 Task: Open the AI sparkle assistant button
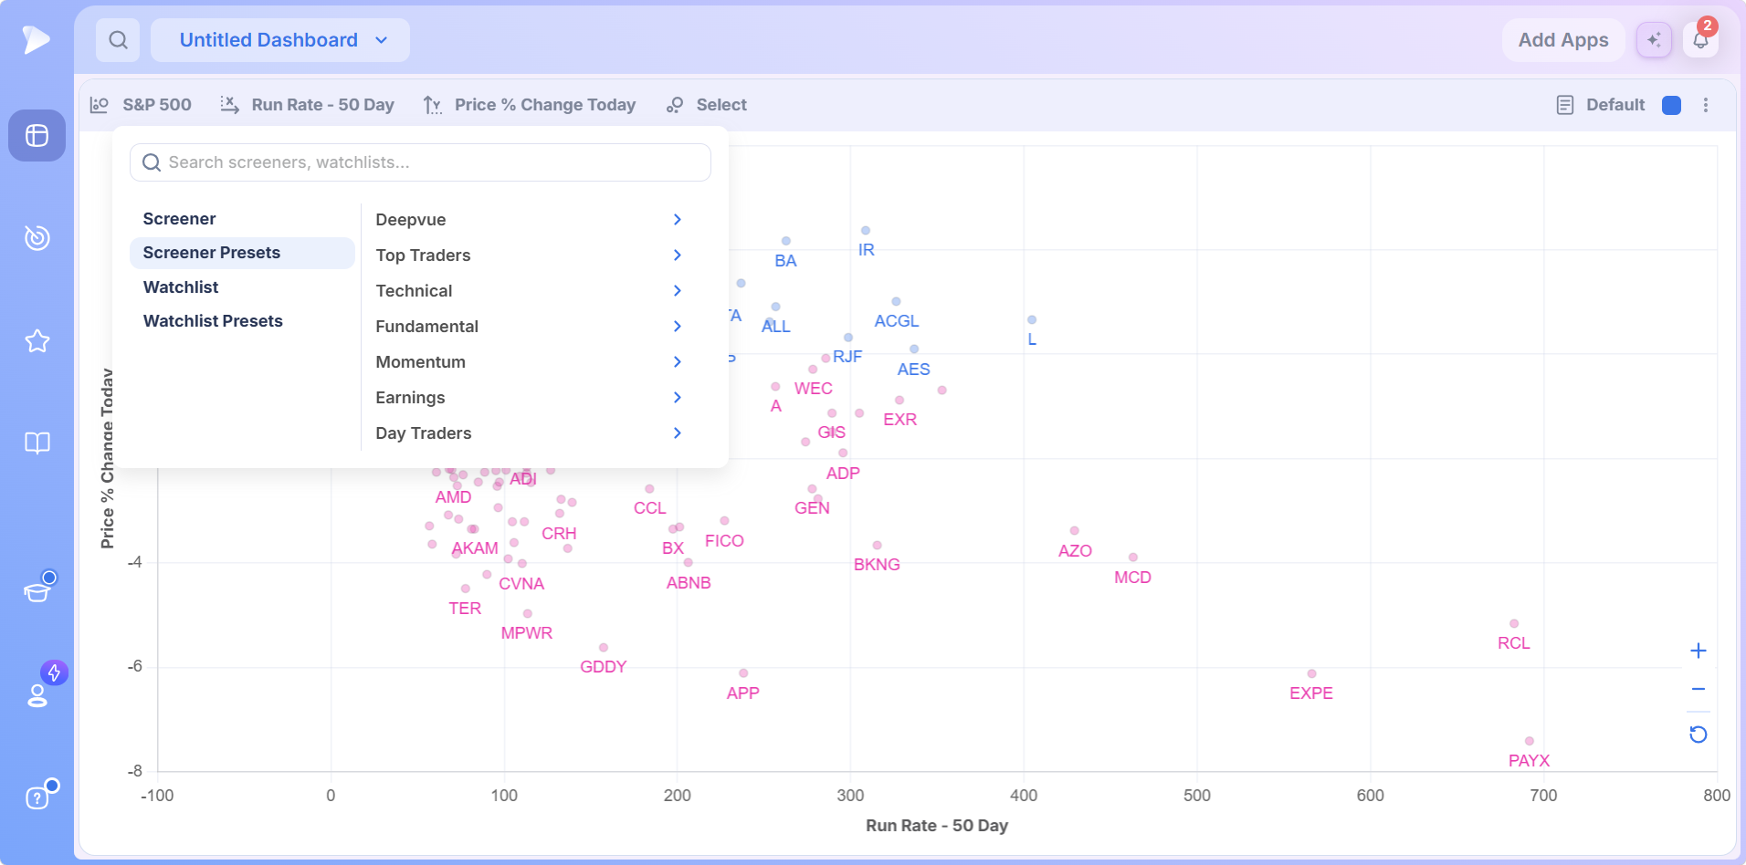click(1654, 40)
